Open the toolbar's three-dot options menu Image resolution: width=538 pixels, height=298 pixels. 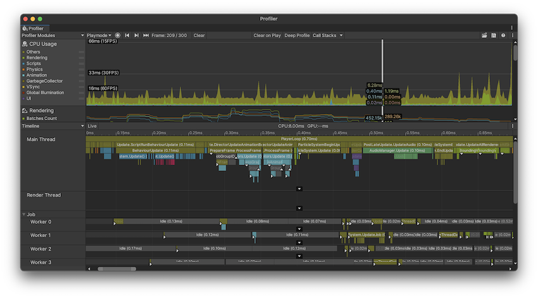(x=512, y=35)
